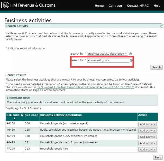This screenshot has width=164, height=161.
Task: Click help icon next to Search by dropdown
Action: pyautogui.click(x=130, y=54)
